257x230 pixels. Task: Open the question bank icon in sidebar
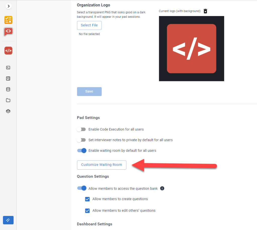click(x=8, y=79)
